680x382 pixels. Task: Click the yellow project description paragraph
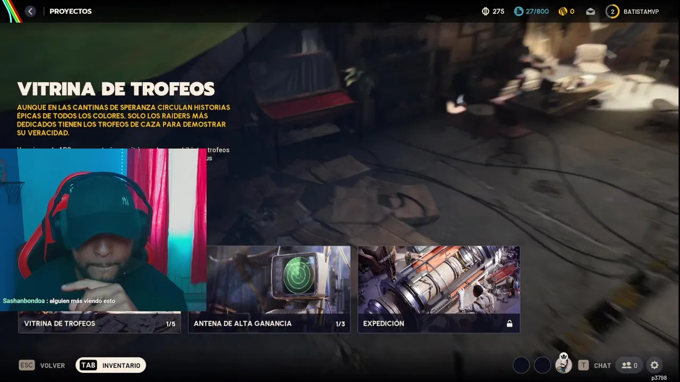[x=123, y=120]
